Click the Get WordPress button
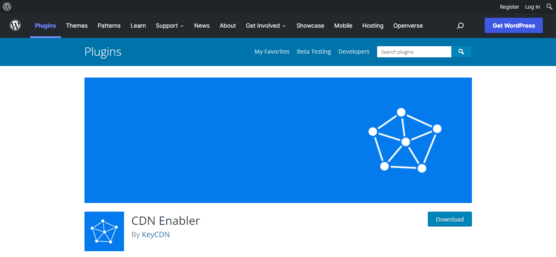The image size is (556, 257). pyautogui.click(x=514, y=26)
